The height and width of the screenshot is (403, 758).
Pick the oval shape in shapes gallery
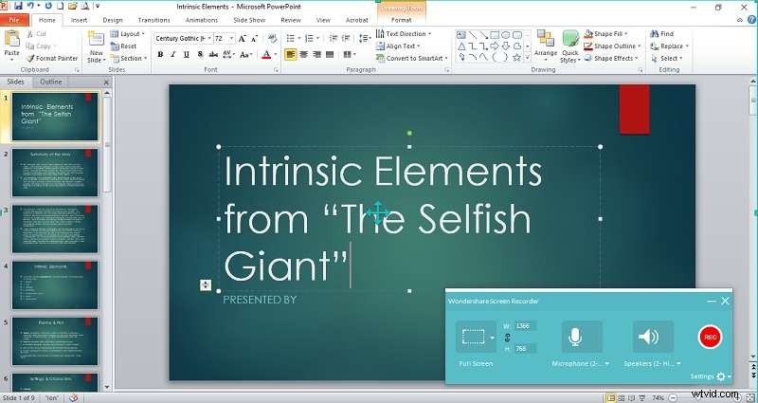pos(506,35)
